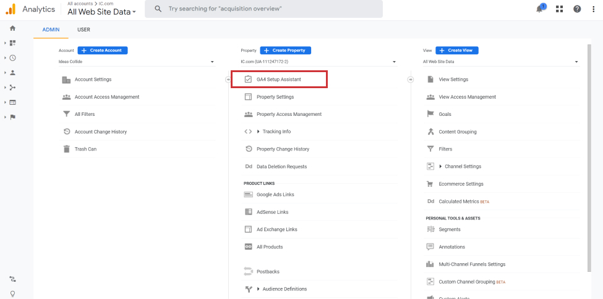Open Custom Channel Grouping BETA
603x299 pixels.
472,282
